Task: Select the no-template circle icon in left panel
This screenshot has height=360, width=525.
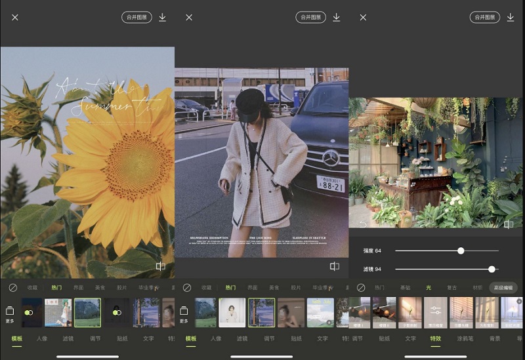Action: point(12,288)
